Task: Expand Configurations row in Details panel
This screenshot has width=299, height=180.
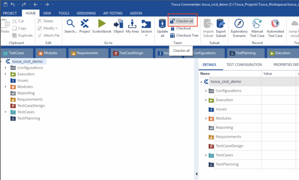Action: pyautogui.click(x=206, y=91)
